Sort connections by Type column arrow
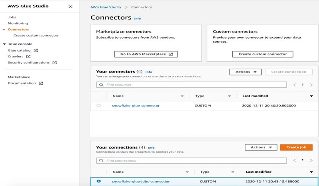 coord(233,172)
